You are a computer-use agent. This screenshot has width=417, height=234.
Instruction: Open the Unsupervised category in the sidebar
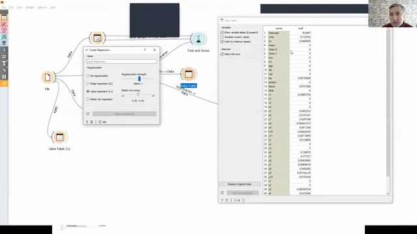pos(4,43)
